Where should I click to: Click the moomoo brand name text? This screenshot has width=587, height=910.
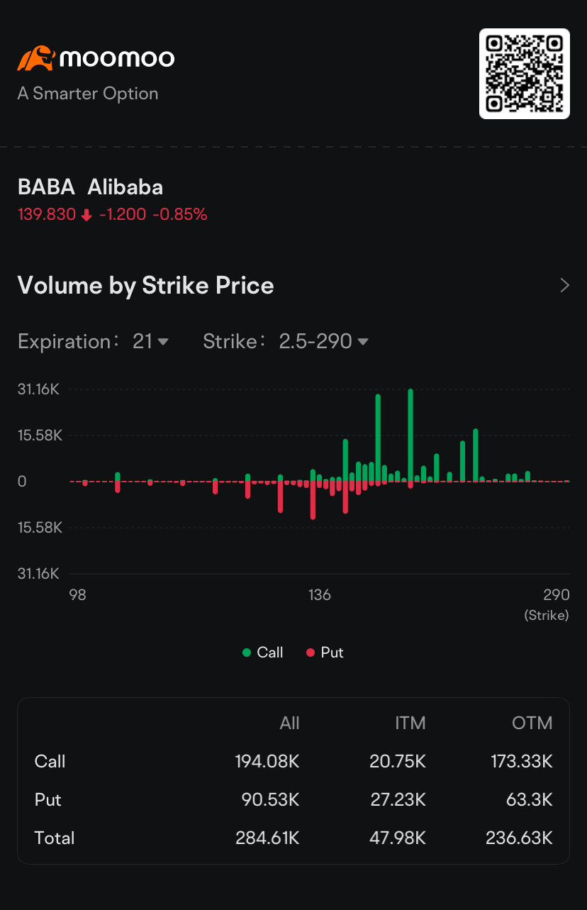coord(117,58)
